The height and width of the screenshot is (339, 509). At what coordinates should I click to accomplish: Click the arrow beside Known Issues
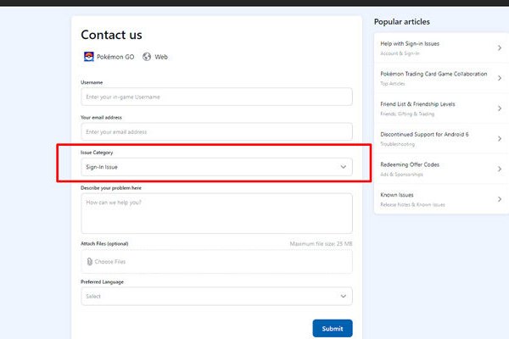(499, 199)
